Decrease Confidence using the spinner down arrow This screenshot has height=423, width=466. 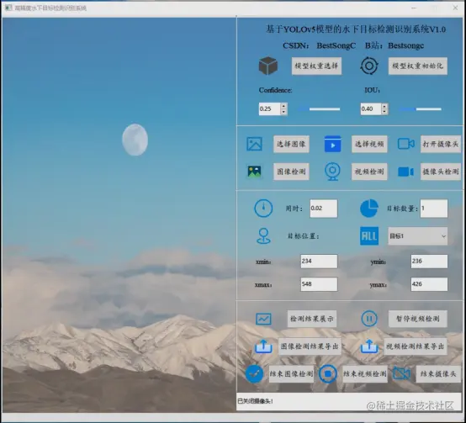[x=283, y=112]
